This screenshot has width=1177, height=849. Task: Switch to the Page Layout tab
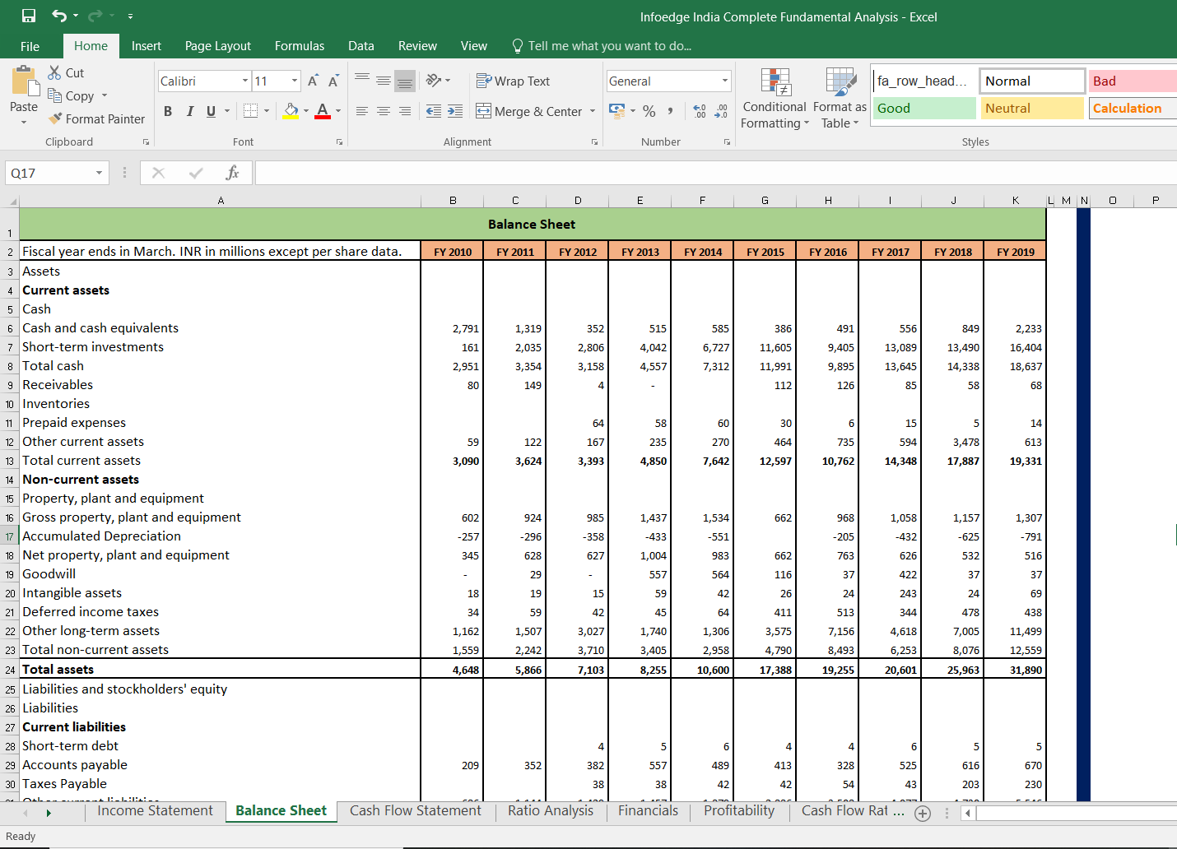[218, 46]
